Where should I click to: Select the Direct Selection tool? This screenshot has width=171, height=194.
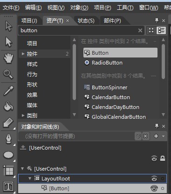[8, 42]
